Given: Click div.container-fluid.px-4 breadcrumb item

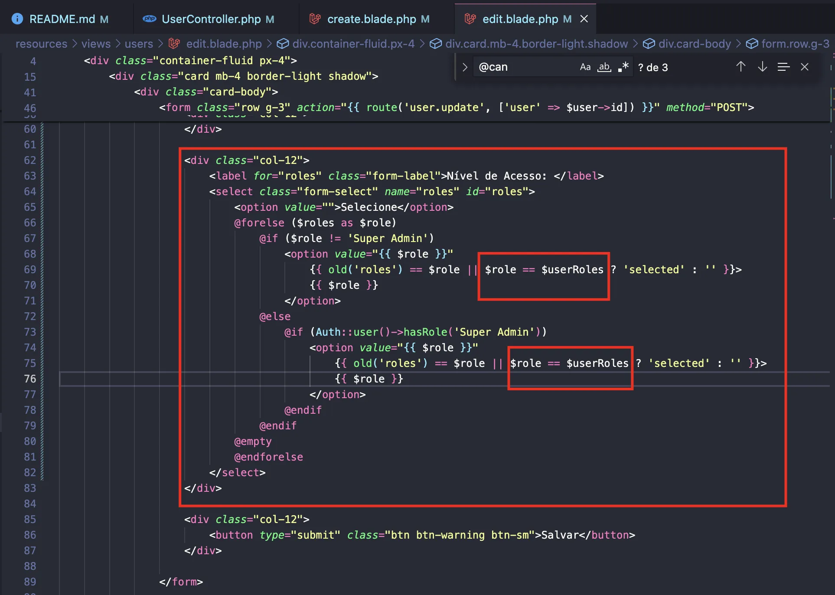Looking at the screenshot, I should pyautogui.click(x=353, y=44).
